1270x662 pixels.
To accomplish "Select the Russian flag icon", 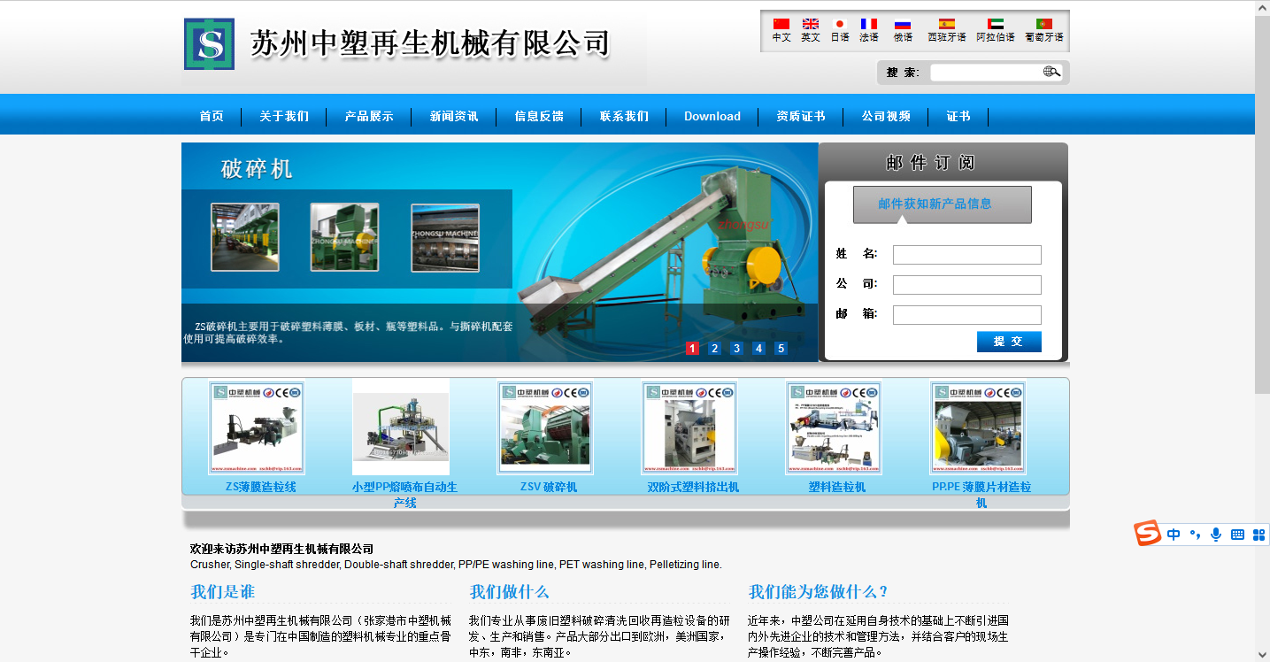I will 903,24.
